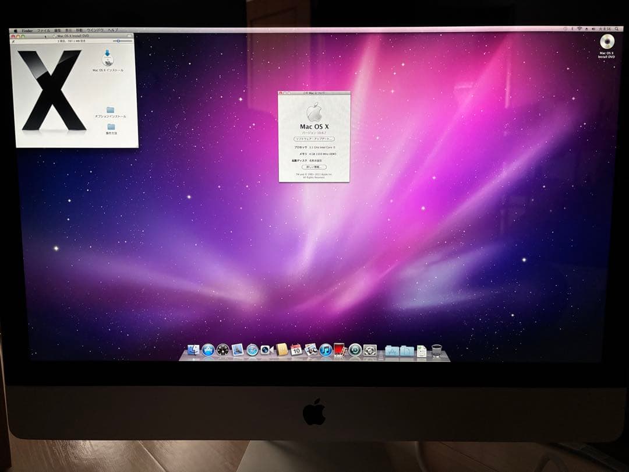Open Dashboard from the Dock
Viewport: 629px width, 472px height.
222,351
